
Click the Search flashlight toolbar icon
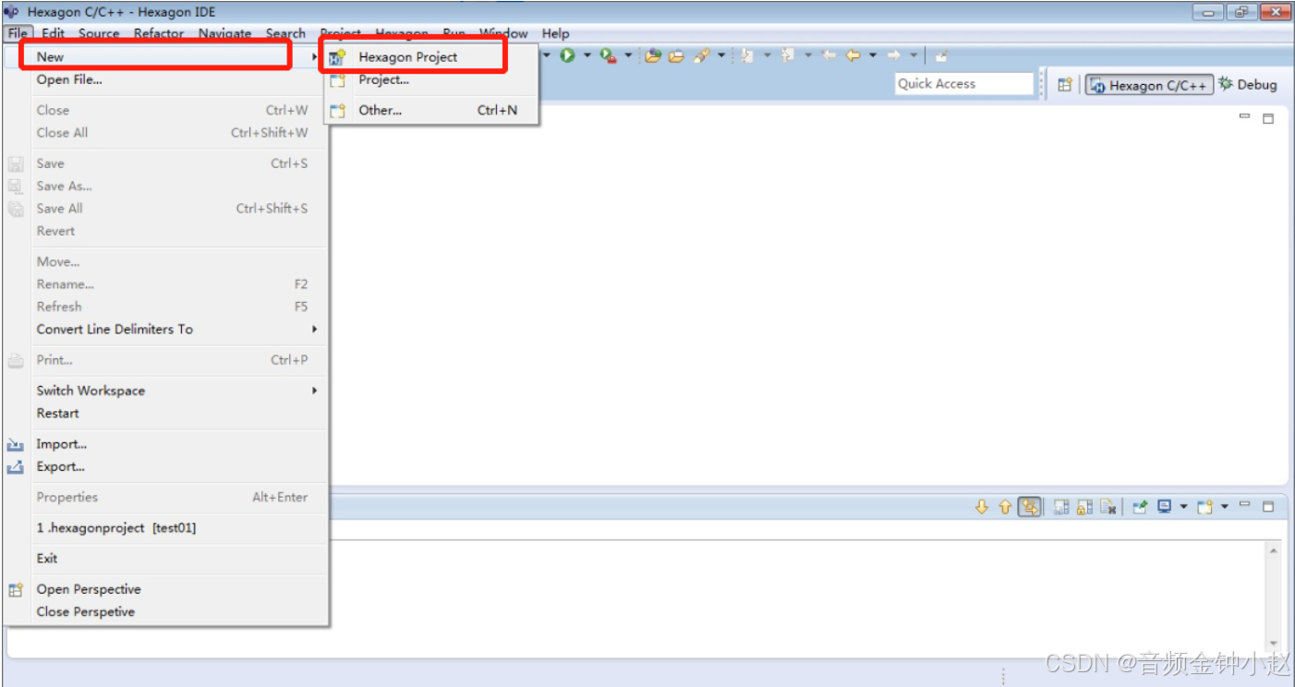tap(702, 55)
